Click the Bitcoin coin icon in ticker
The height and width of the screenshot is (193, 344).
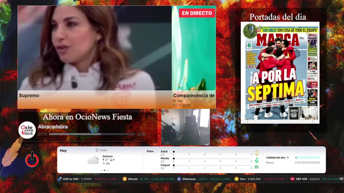125,179
